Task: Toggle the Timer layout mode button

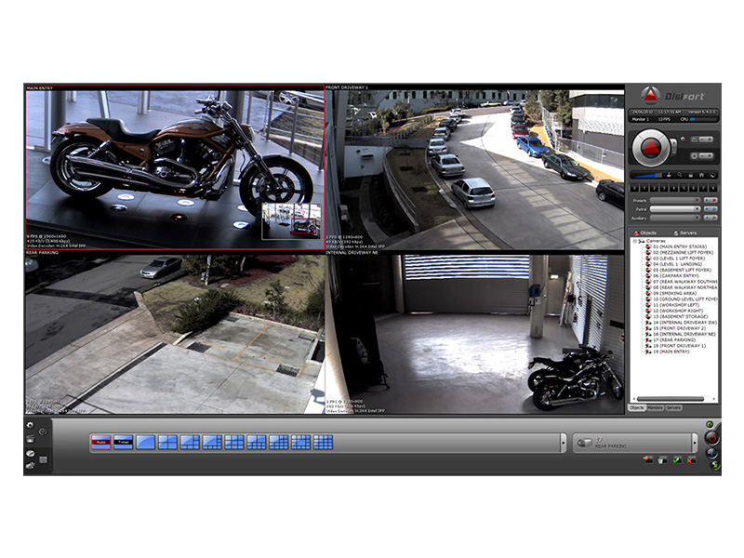Action: pos(123,442)
